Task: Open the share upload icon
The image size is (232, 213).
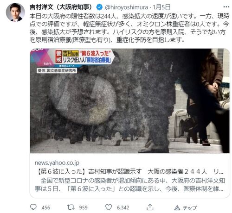Action: click(150, 207)
